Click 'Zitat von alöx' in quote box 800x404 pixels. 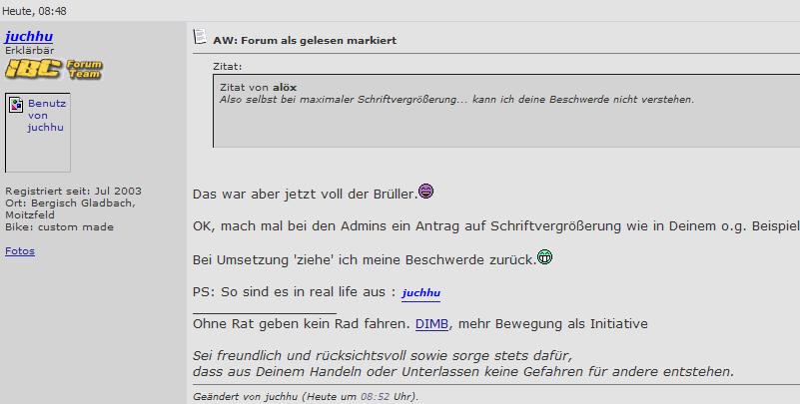(258, 87)
